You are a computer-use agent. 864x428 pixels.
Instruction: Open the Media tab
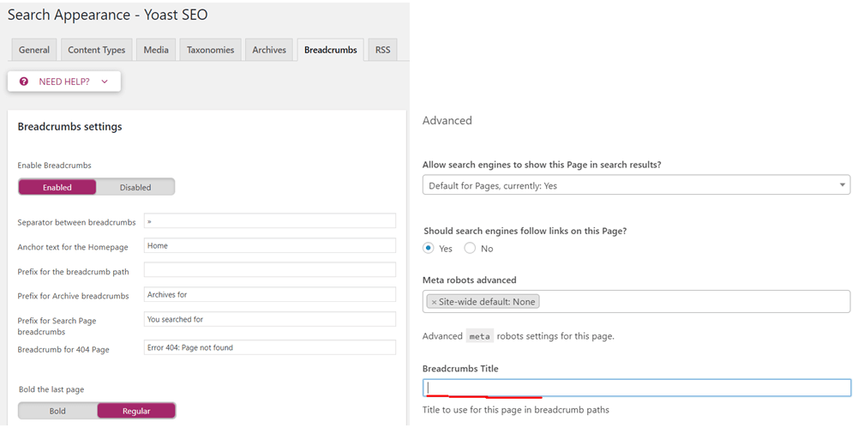[156, 50]
